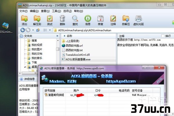Click the WAN Minipor... device cell
Image resolution: width=174 pixels, height=116 pixels.
141,95
